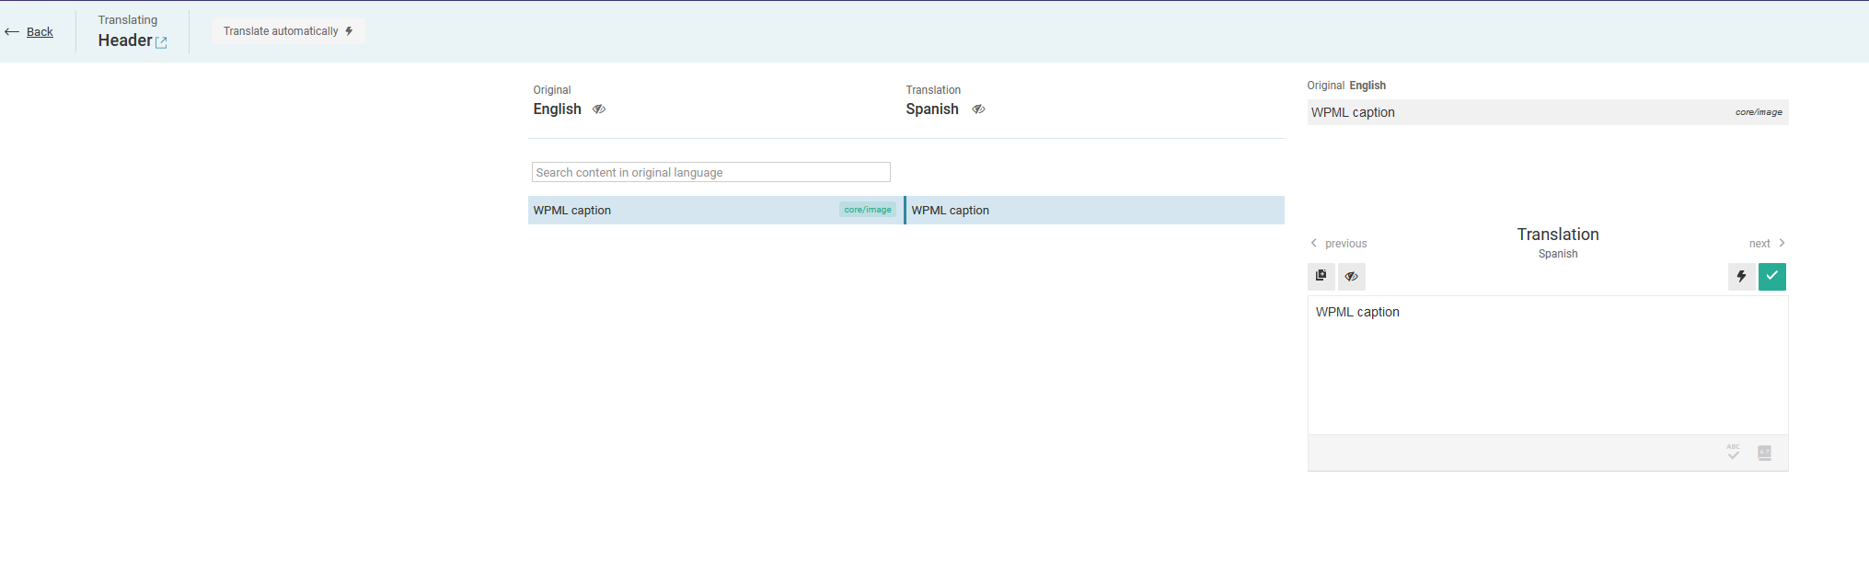
Task: Copy original text into translation icon
Action: (1321, 276)
